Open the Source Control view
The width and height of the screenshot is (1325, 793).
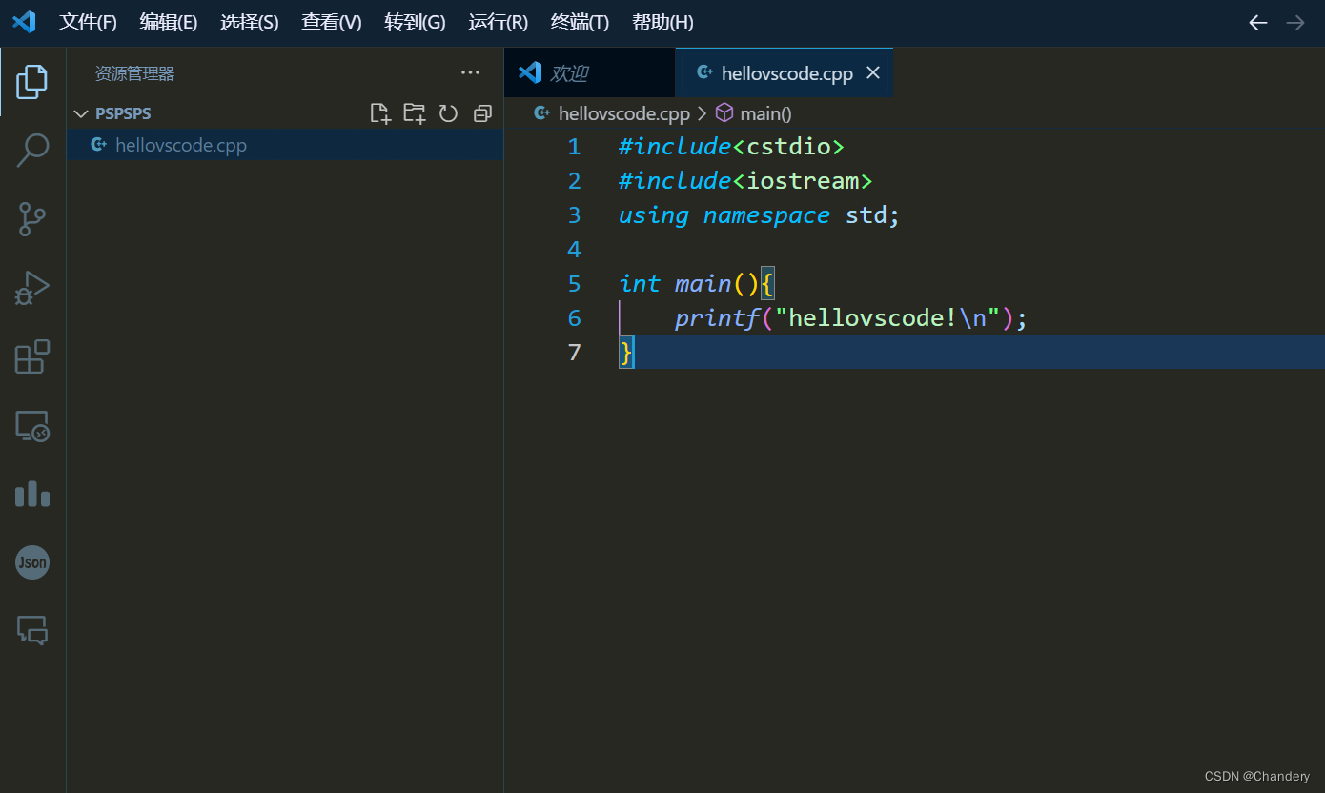coord(32,219)
